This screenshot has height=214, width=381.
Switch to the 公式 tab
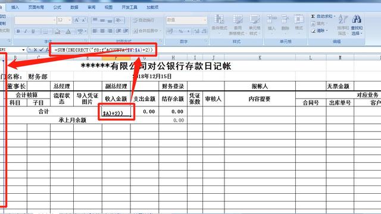point(57,7)
